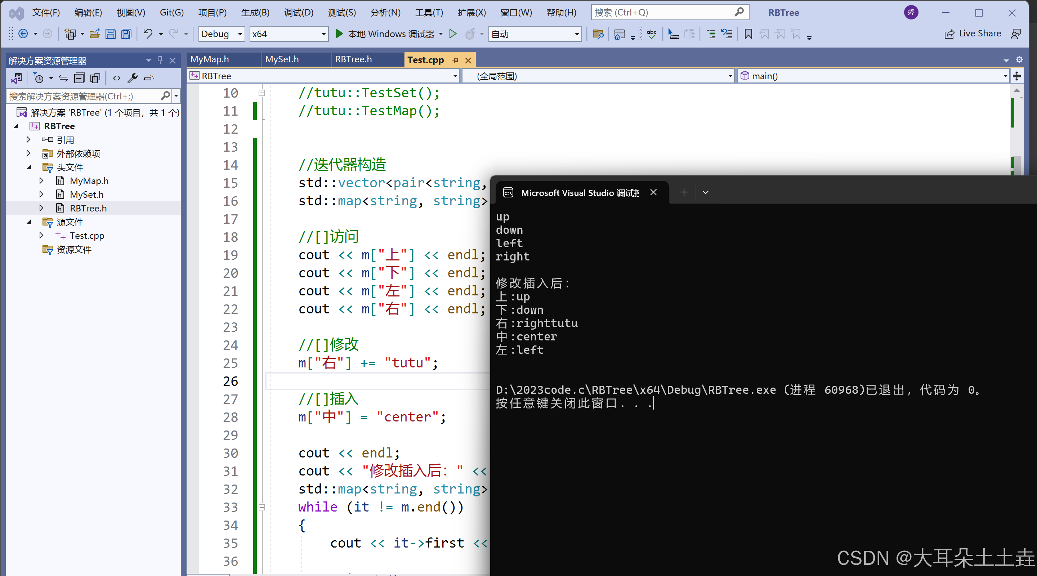
Task: Select RBTree.h in Solution Explorer
Action: pos(88,208)
